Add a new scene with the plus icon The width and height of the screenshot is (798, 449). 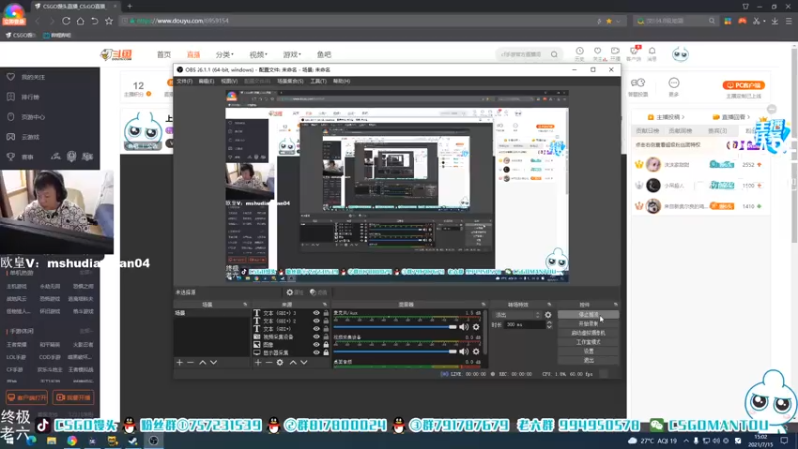(180, 363)
